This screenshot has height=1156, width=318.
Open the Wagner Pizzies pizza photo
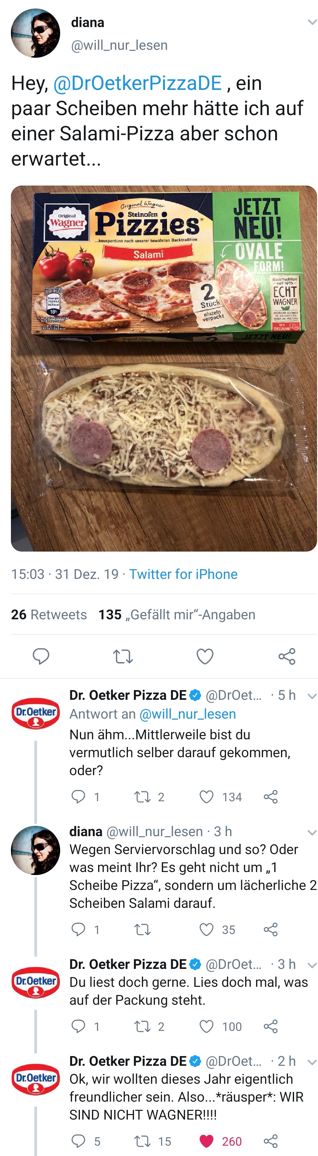coord(164,368)
